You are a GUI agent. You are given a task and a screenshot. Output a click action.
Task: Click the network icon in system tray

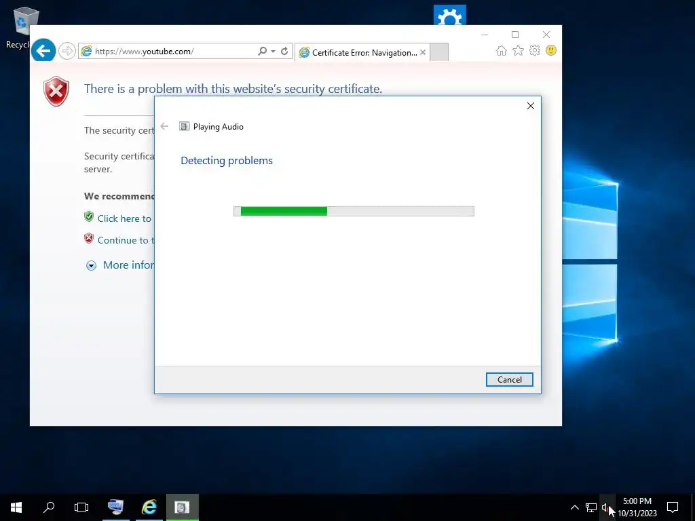[x=591, y=507]
